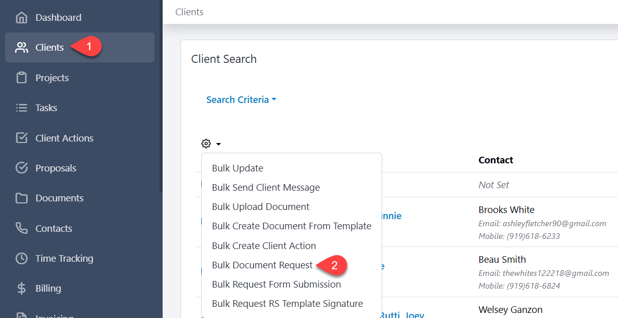Select Bulk Document Request

[262, 265]
